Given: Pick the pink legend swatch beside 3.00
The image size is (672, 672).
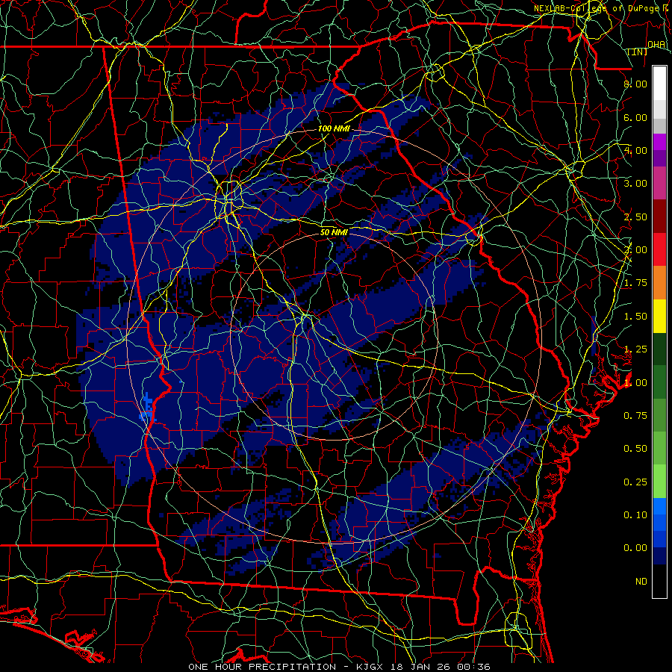Looking at the screenshot, I should [659, 184].
